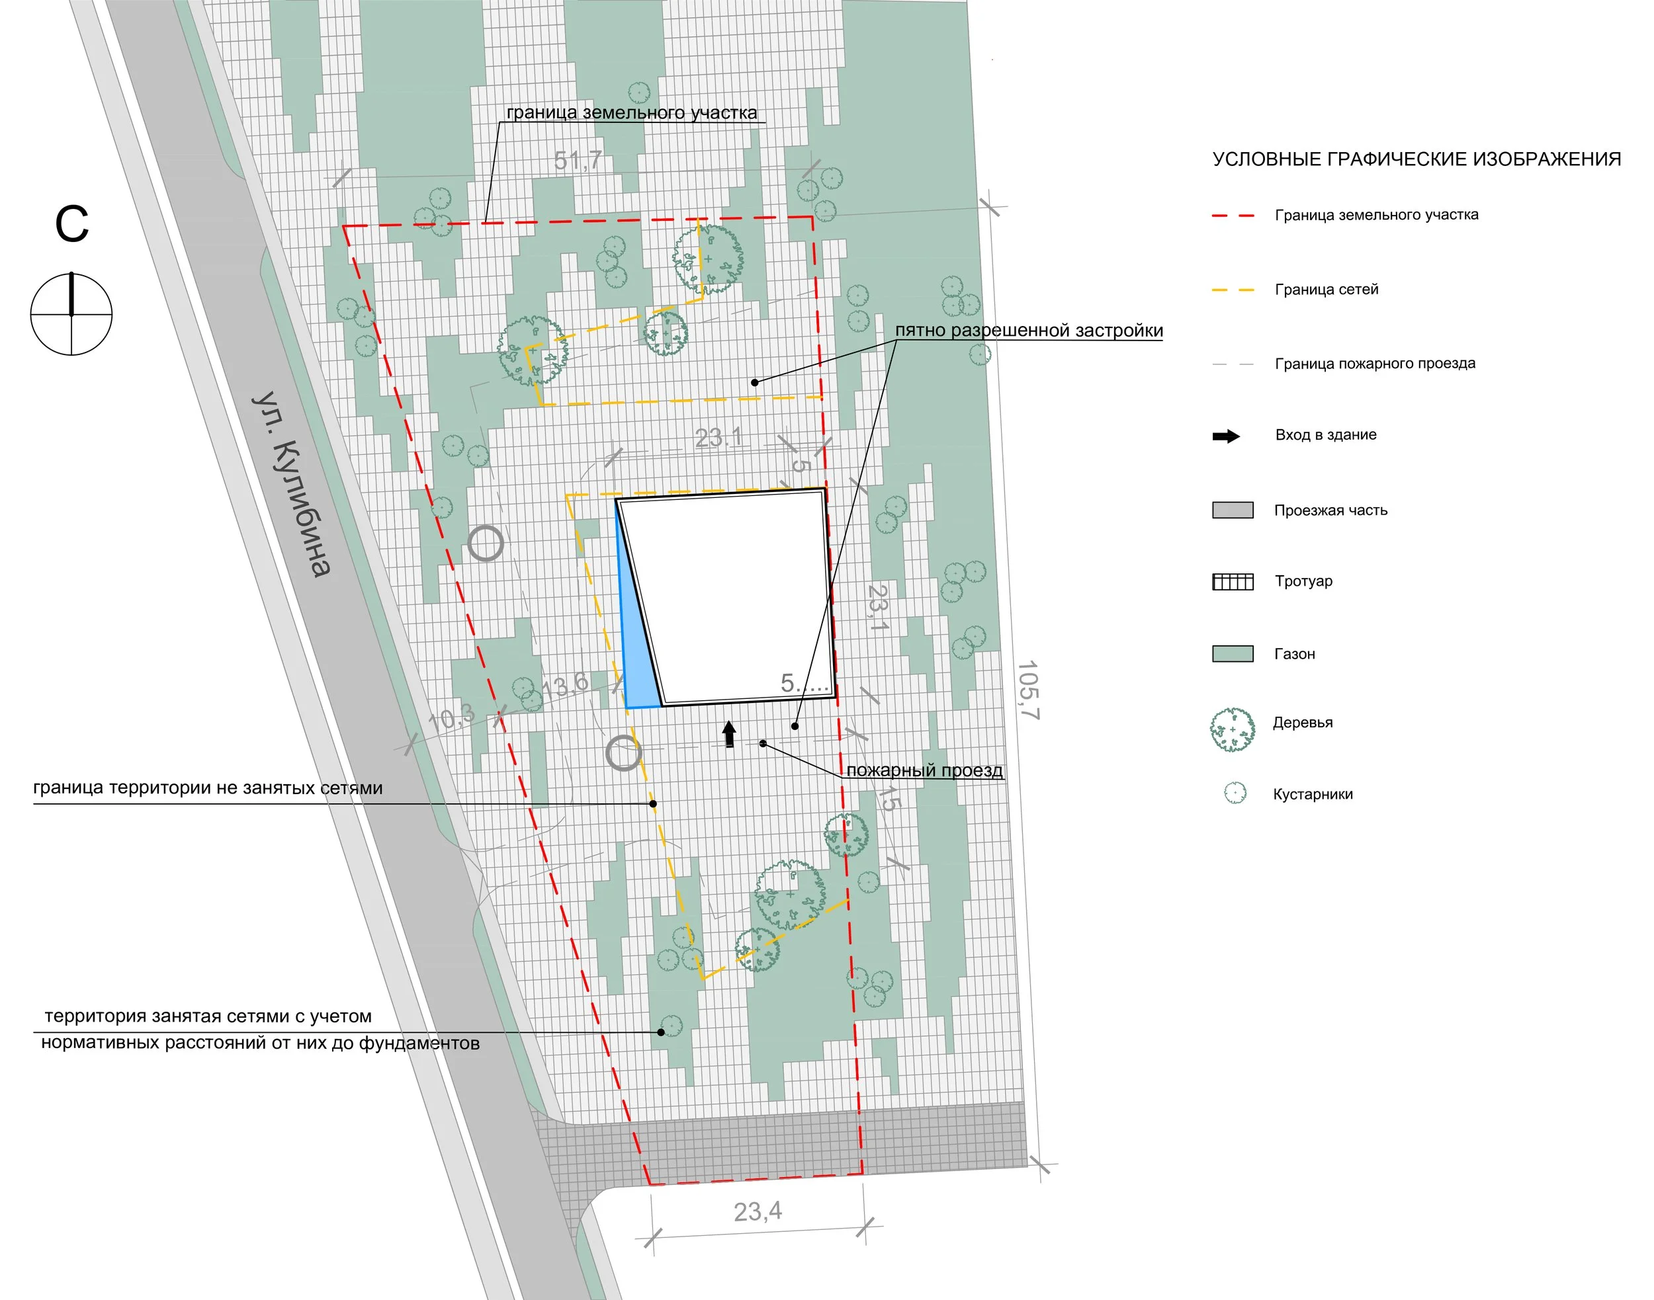The width and height of the screenshot is (1654, 1300).
Task: Click the yellow dashed line sample in the legend
Action: tap(1233, 290)
